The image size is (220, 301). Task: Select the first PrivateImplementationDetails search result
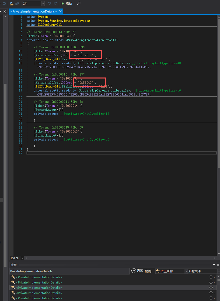coord(39,277)
